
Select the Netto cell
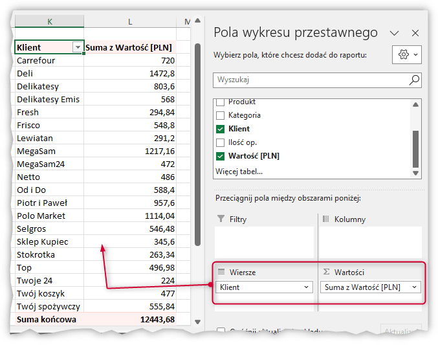49,177
